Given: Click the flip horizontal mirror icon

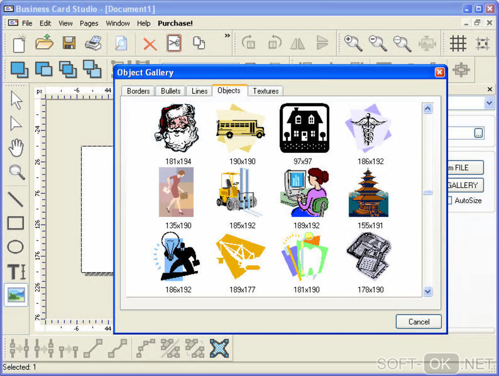Looking at the screenshot, I should click(297, 44).
